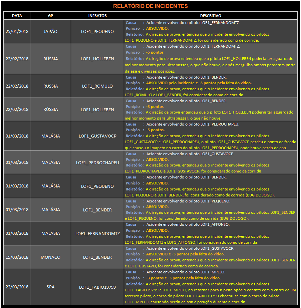Click the 'que causou o imapcto no carro' line
This screenshot has width=301, height=308.
tap(206, 148)
